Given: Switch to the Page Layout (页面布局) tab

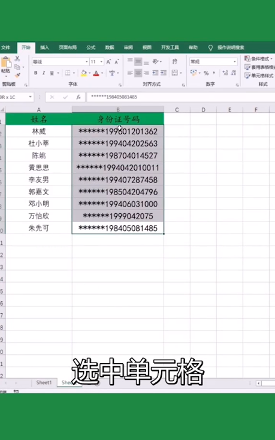Looking at the screenshot, I should (x=68, y=47).
